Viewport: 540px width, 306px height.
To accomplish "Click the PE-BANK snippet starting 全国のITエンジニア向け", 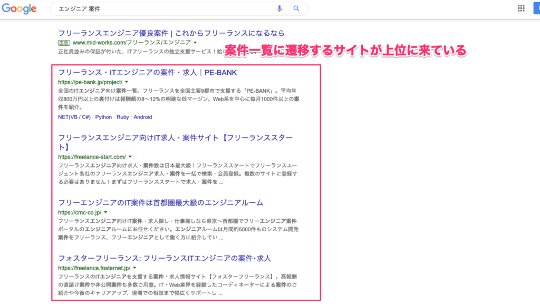I will tap(178, 99).
